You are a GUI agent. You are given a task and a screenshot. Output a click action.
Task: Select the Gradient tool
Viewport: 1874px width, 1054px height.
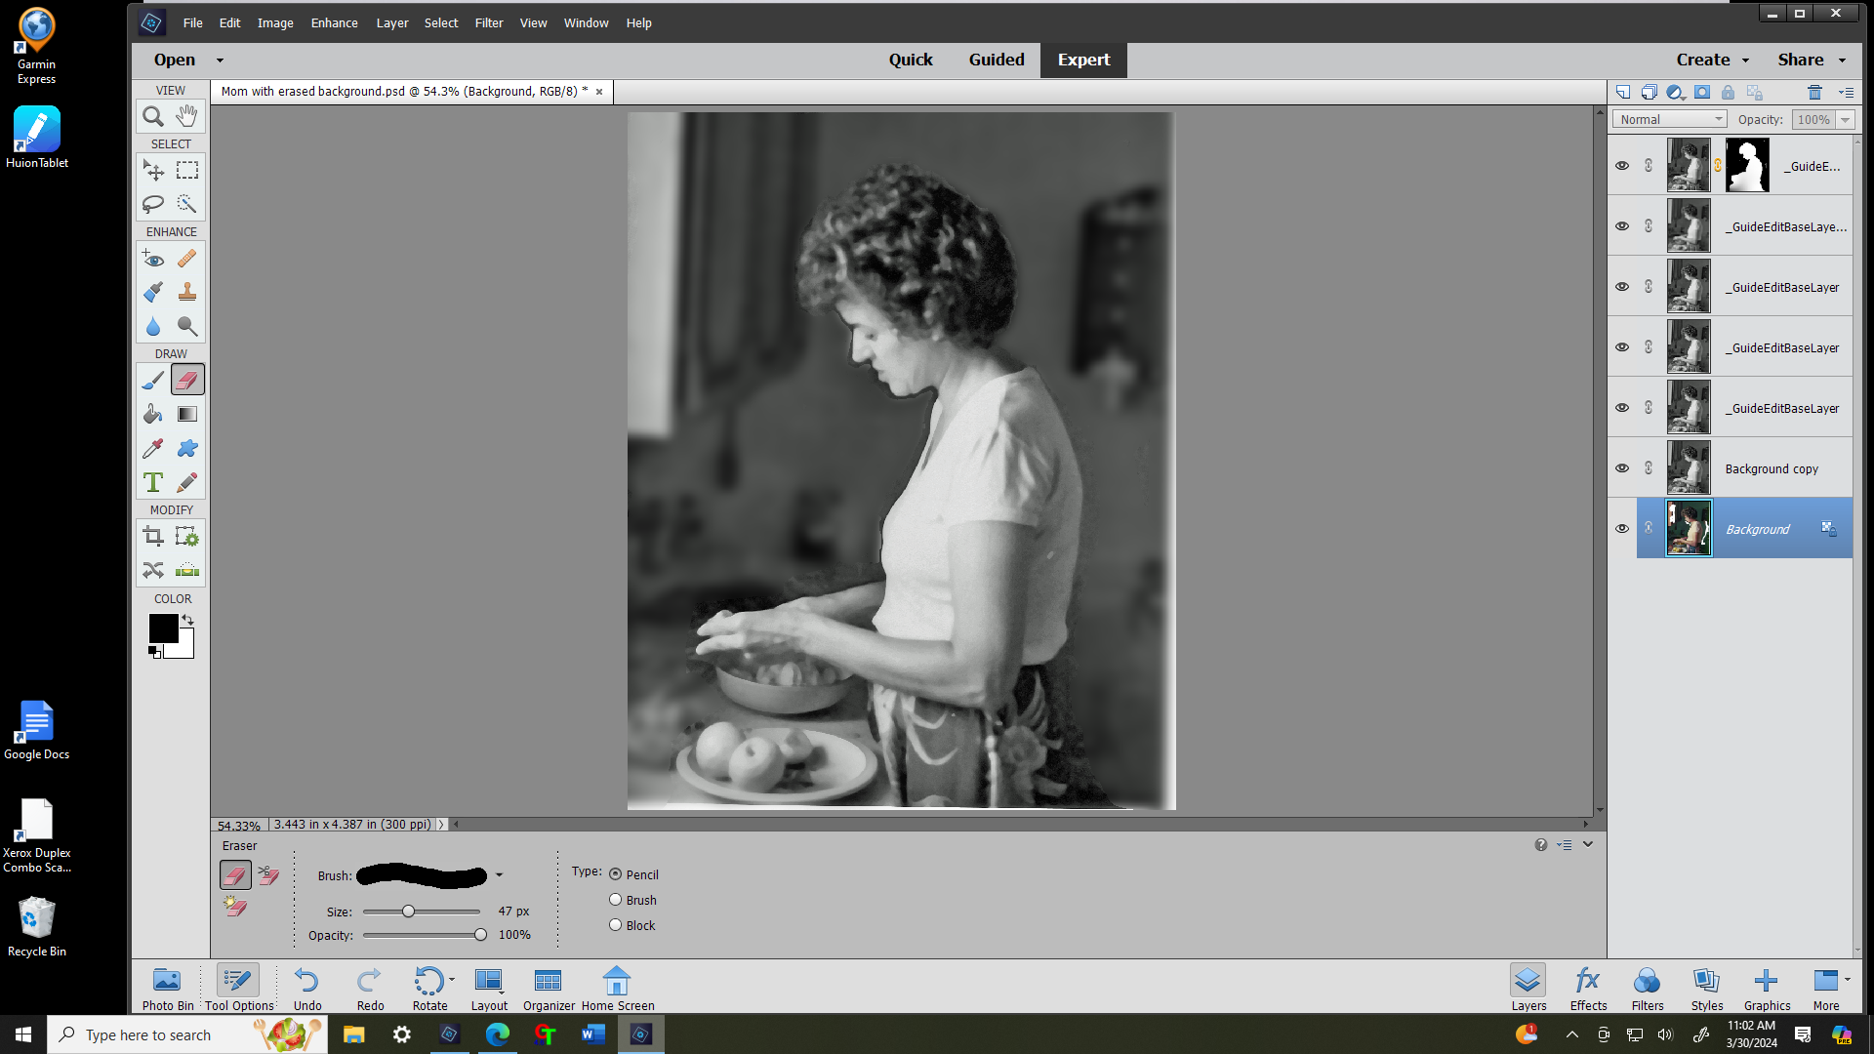pos(185,414)
